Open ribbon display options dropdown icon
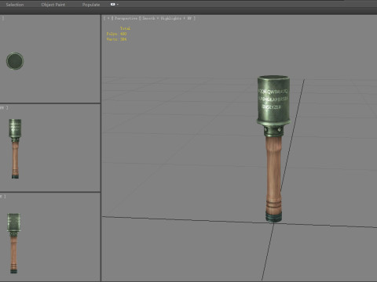377x282 pixels. (115, 5)
